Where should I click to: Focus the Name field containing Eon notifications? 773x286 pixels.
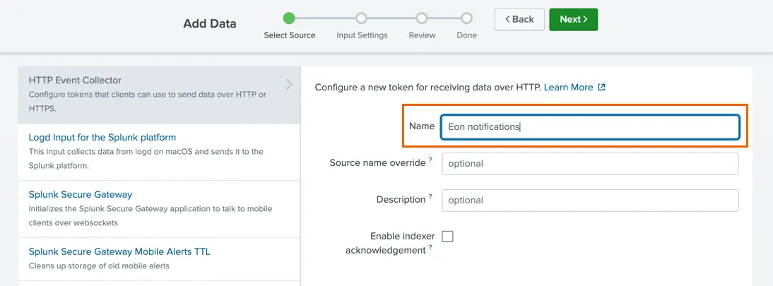[590, 126]
